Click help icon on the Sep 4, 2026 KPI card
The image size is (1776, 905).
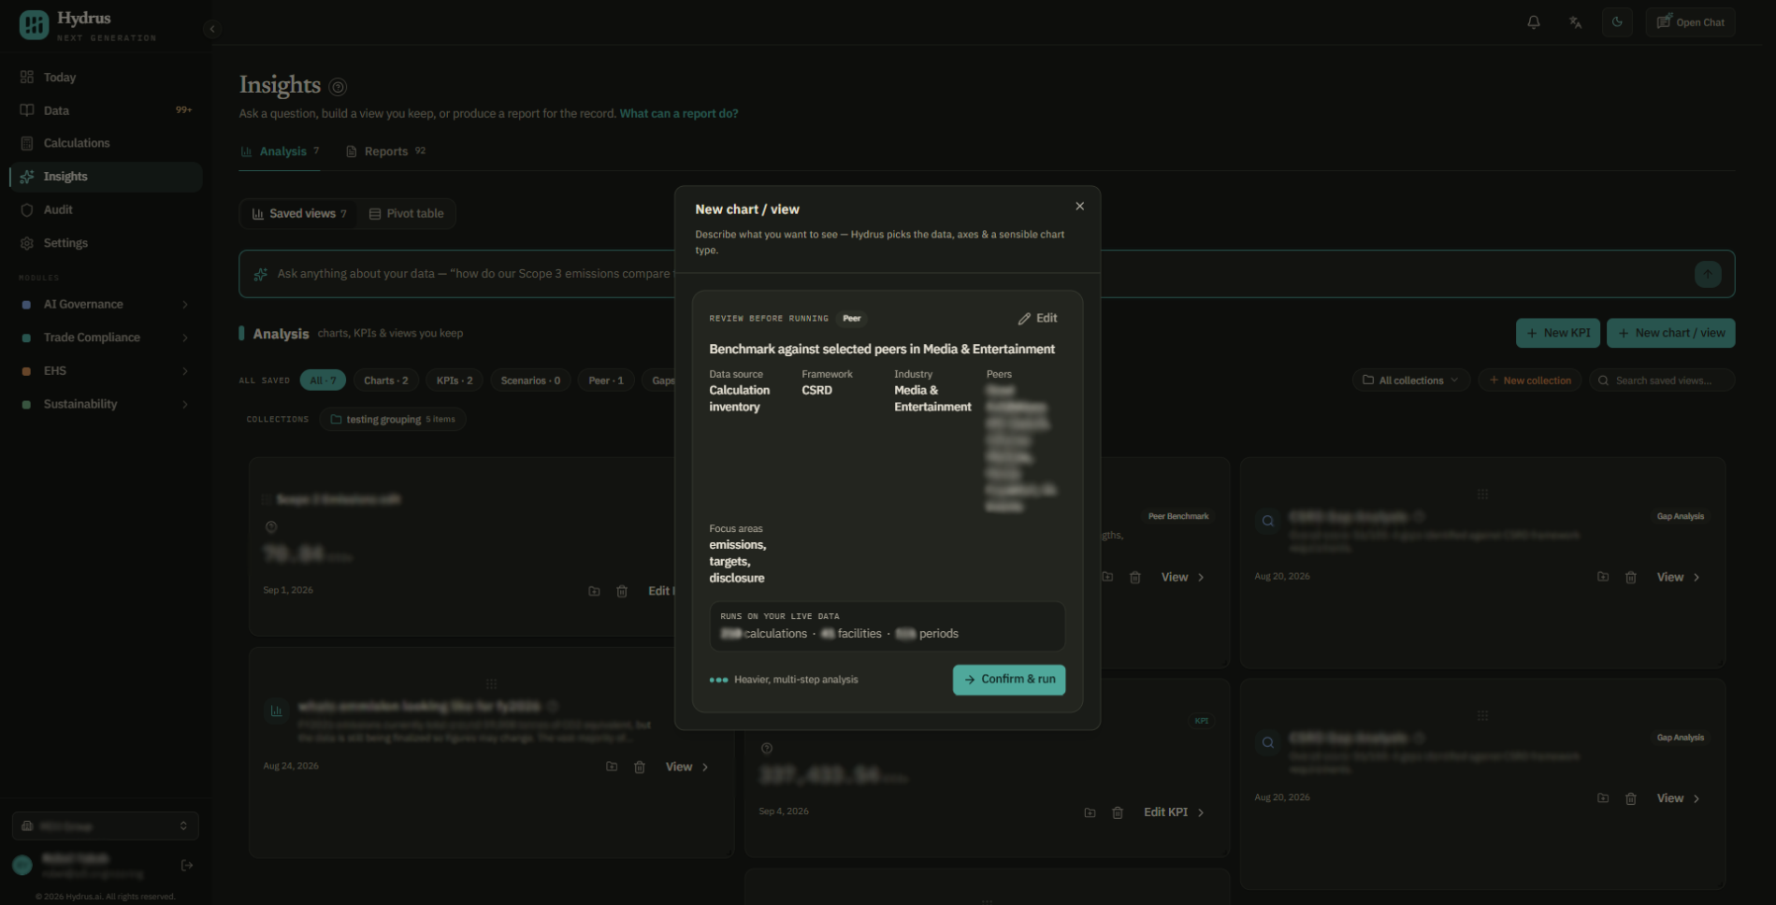coord(767,748)
